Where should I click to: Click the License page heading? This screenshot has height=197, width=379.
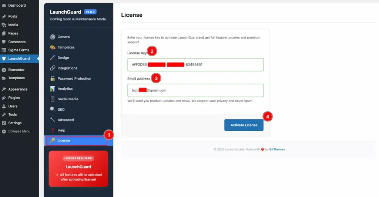pyautogui.click(x=132, y=15)
